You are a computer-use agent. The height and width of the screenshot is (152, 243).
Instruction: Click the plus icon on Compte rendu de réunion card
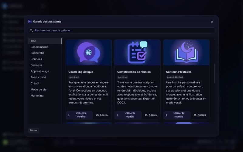pos(118,115)
